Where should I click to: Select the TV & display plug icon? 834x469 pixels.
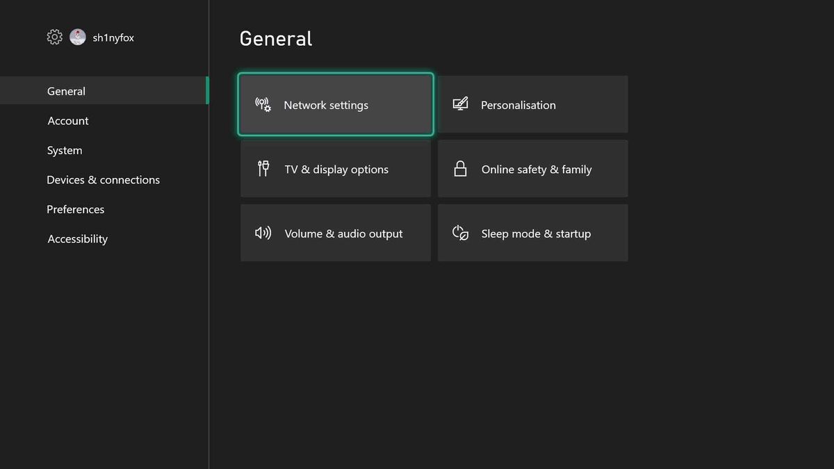coord(263,168)
